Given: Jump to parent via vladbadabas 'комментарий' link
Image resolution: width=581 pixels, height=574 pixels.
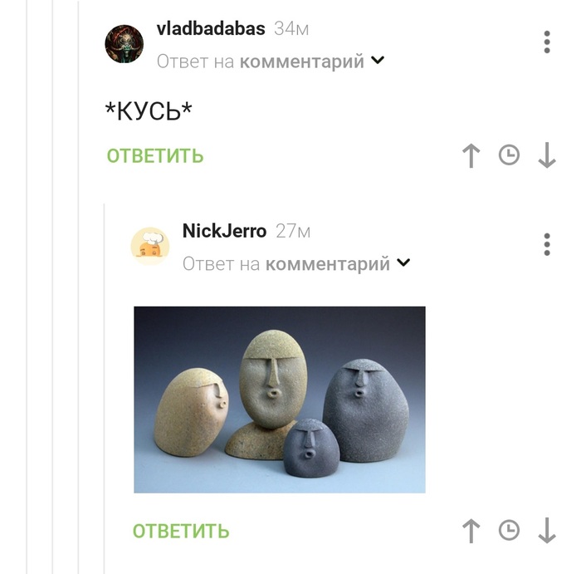Looking at the screenshot, I should tap(302, 61).
